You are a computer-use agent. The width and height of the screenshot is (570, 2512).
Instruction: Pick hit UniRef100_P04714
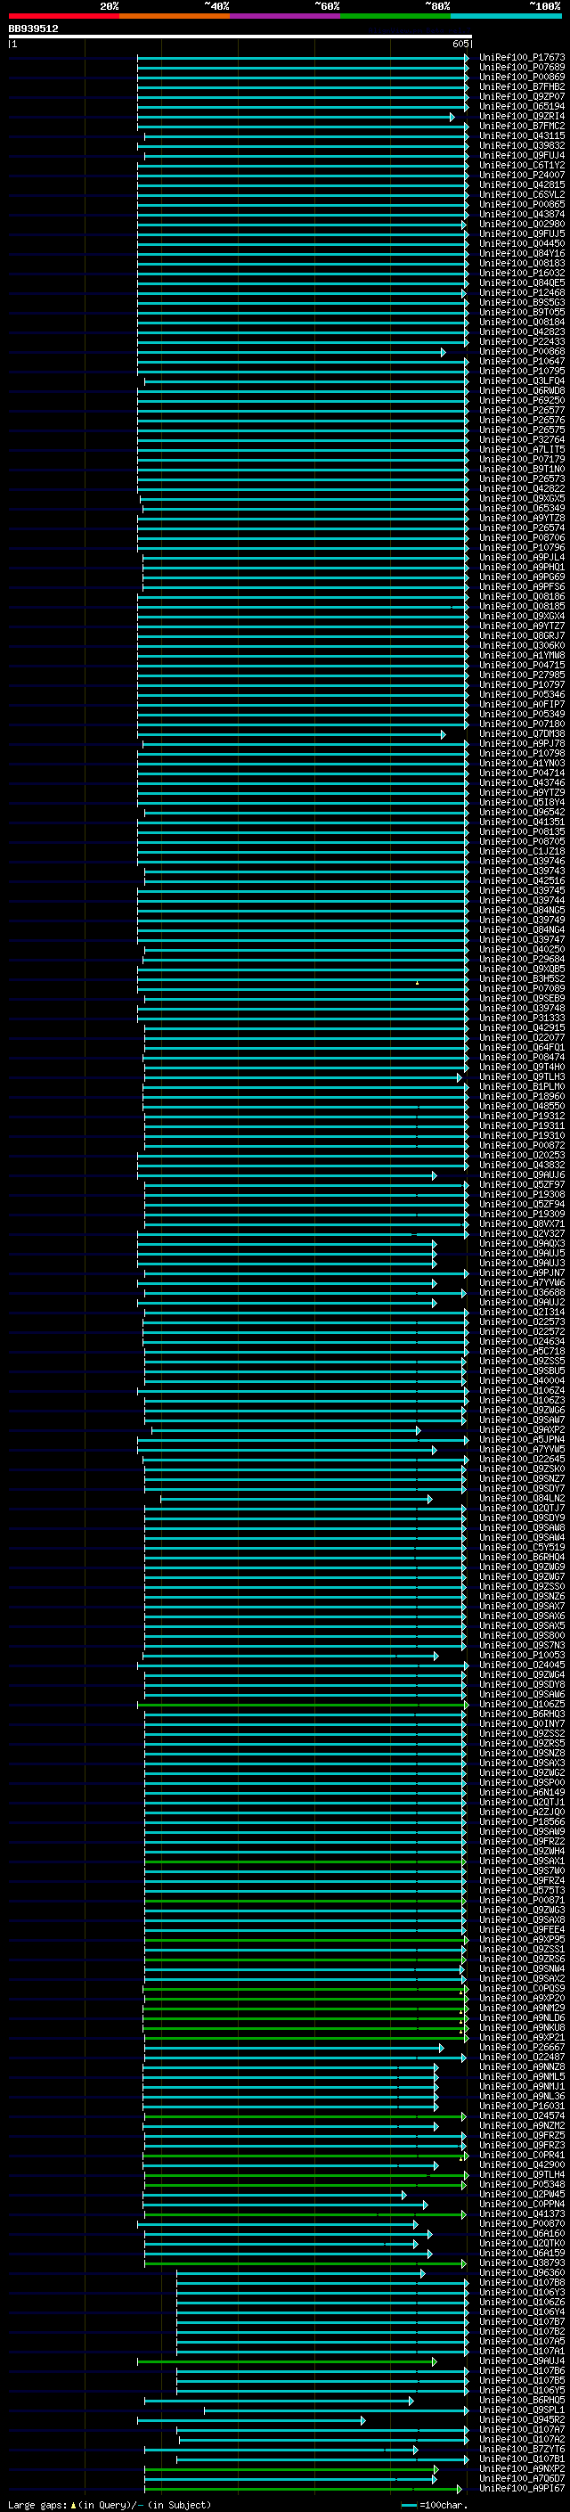pyautogui.click(x=521, y=773)
